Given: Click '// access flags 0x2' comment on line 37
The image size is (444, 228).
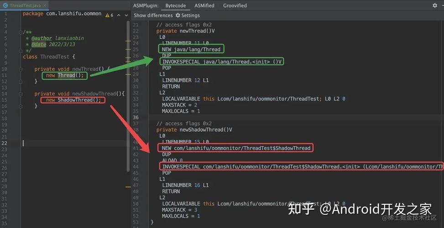Looking at the screenshot, I should (184, 124).
